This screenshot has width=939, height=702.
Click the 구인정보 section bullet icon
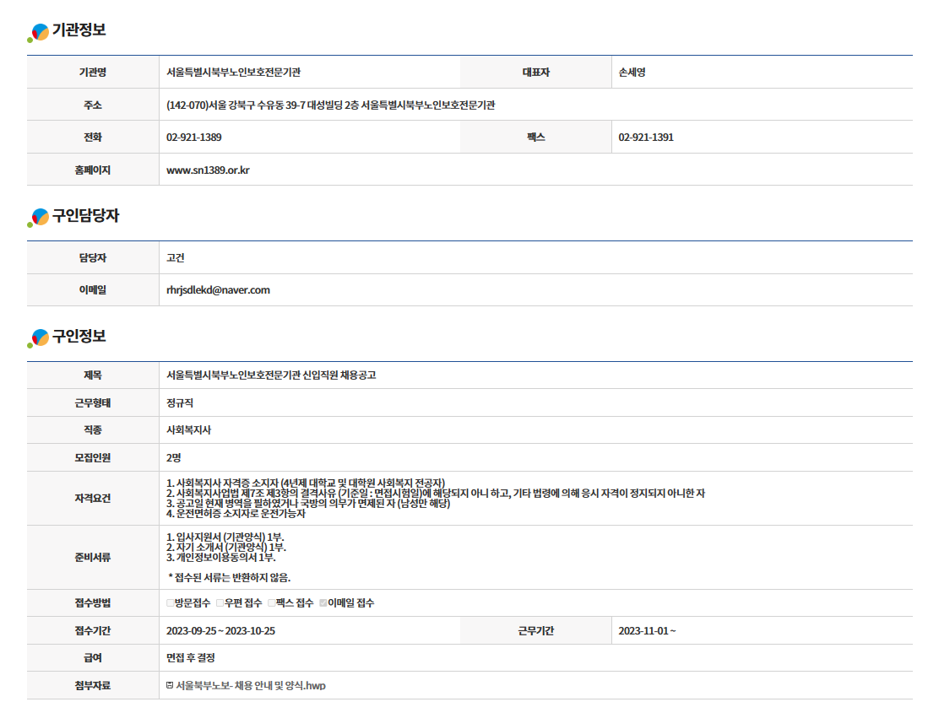(x=38, y=337)
